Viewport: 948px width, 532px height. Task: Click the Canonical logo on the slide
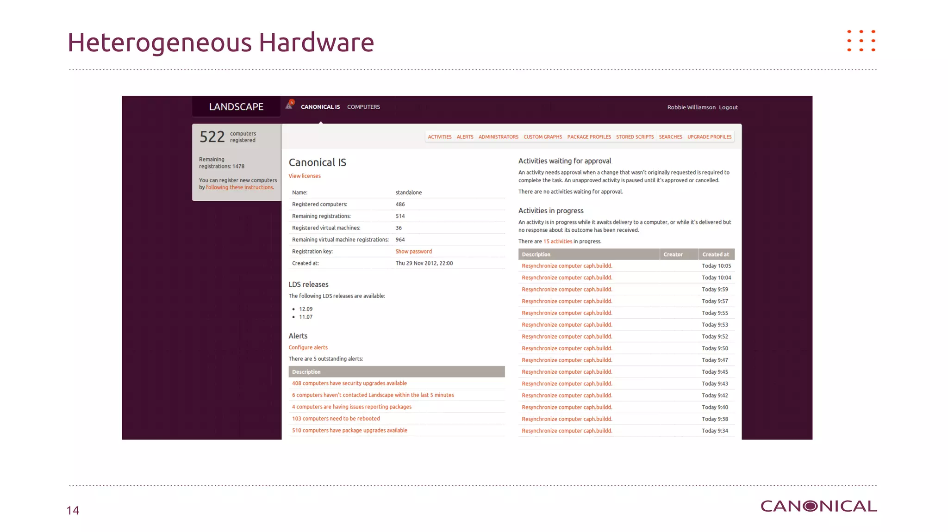818,506
